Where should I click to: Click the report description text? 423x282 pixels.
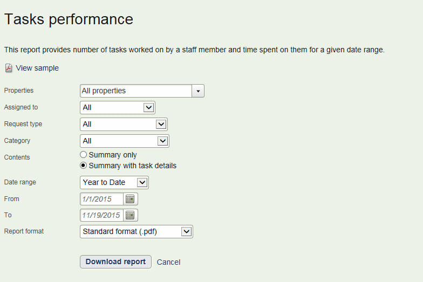tap(194, 50)
